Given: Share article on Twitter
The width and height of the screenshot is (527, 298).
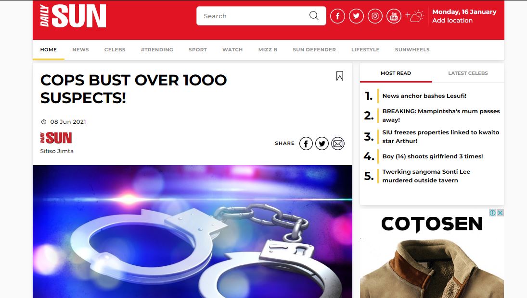Looking at the screenshot, I should [322, 143].
